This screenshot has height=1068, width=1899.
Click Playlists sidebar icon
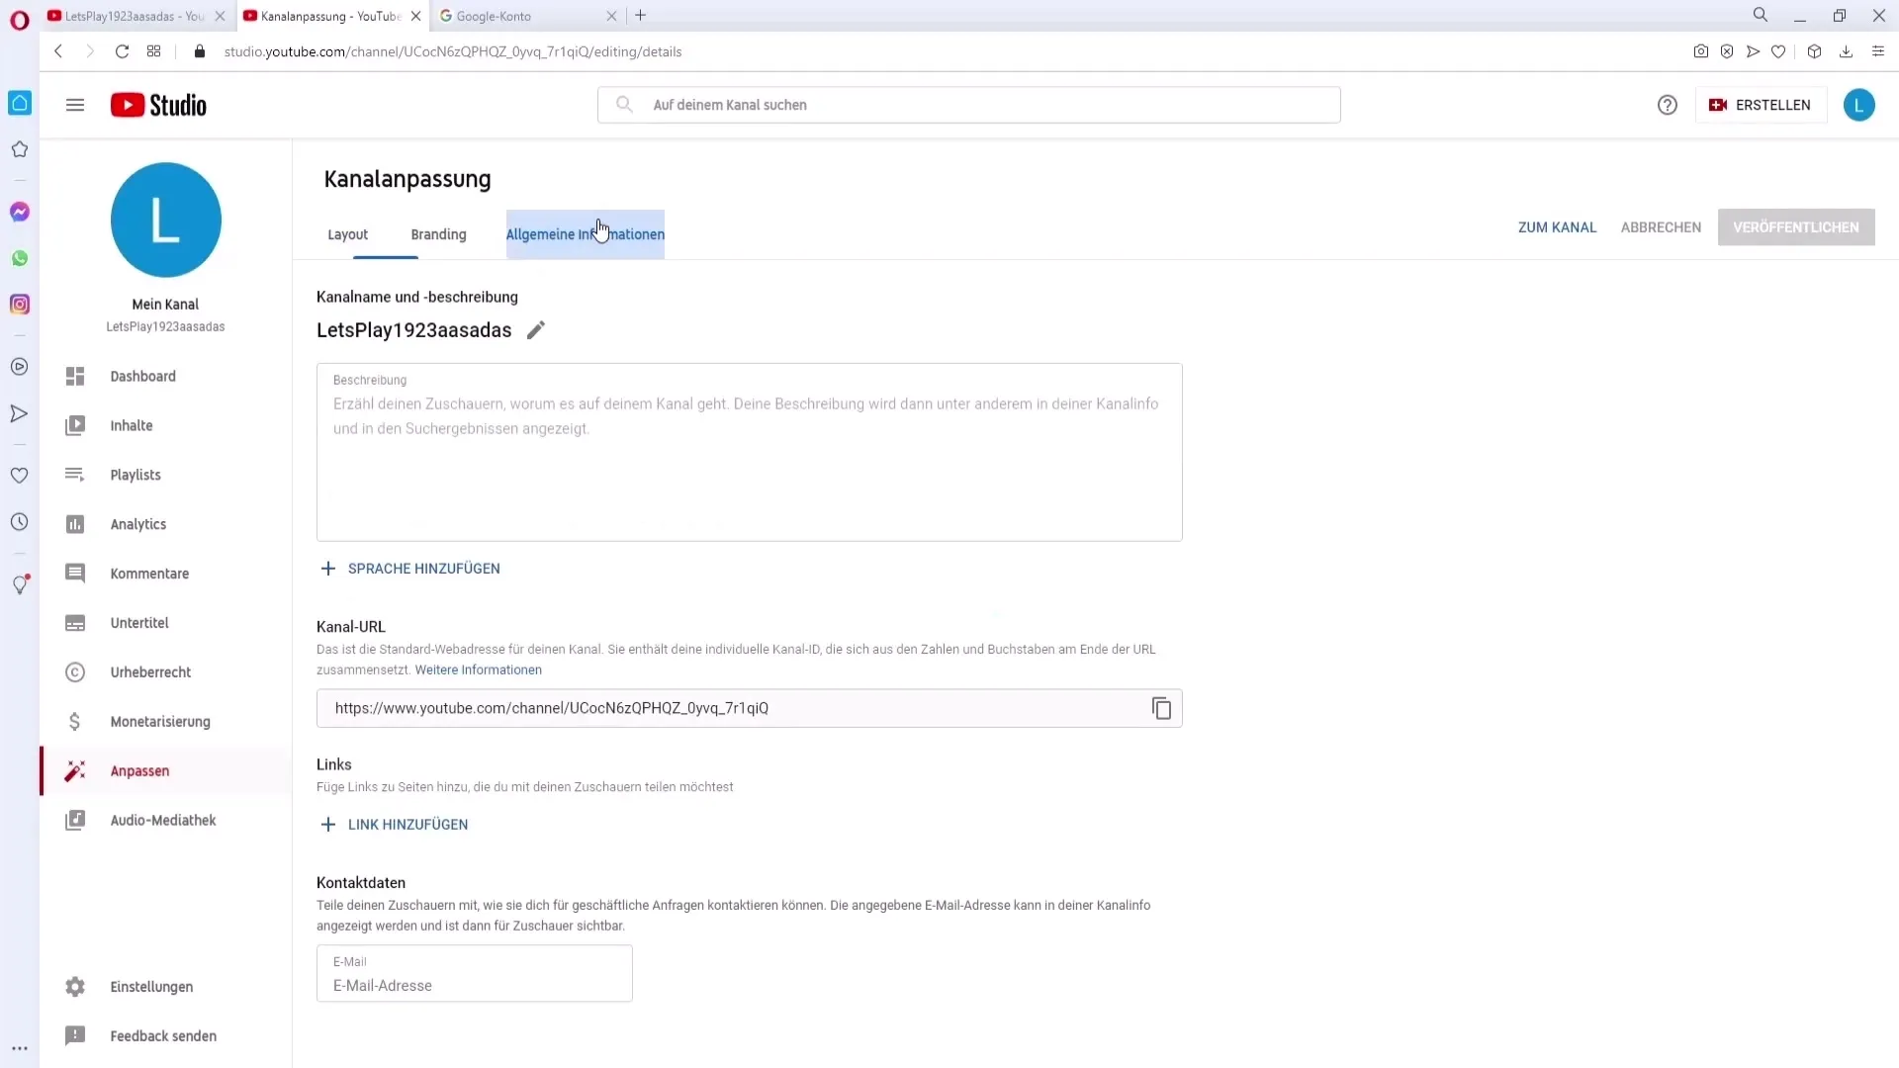[74, 475]
